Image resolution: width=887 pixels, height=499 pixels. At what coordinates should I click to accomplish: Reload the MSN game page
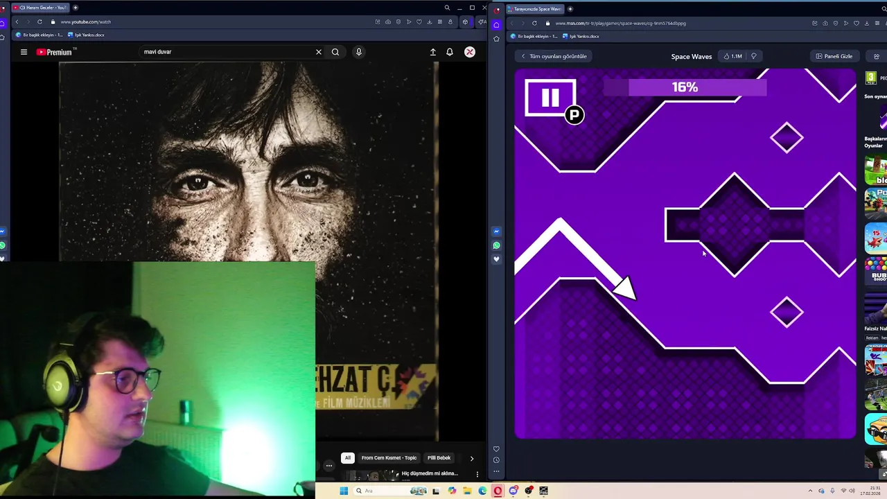pos(534,23)
